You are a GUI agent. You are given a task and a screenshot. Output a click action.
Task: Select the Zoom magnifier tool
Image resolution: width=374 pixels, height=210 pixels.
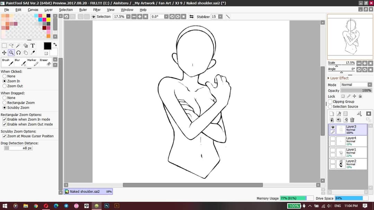pos(11,53)
